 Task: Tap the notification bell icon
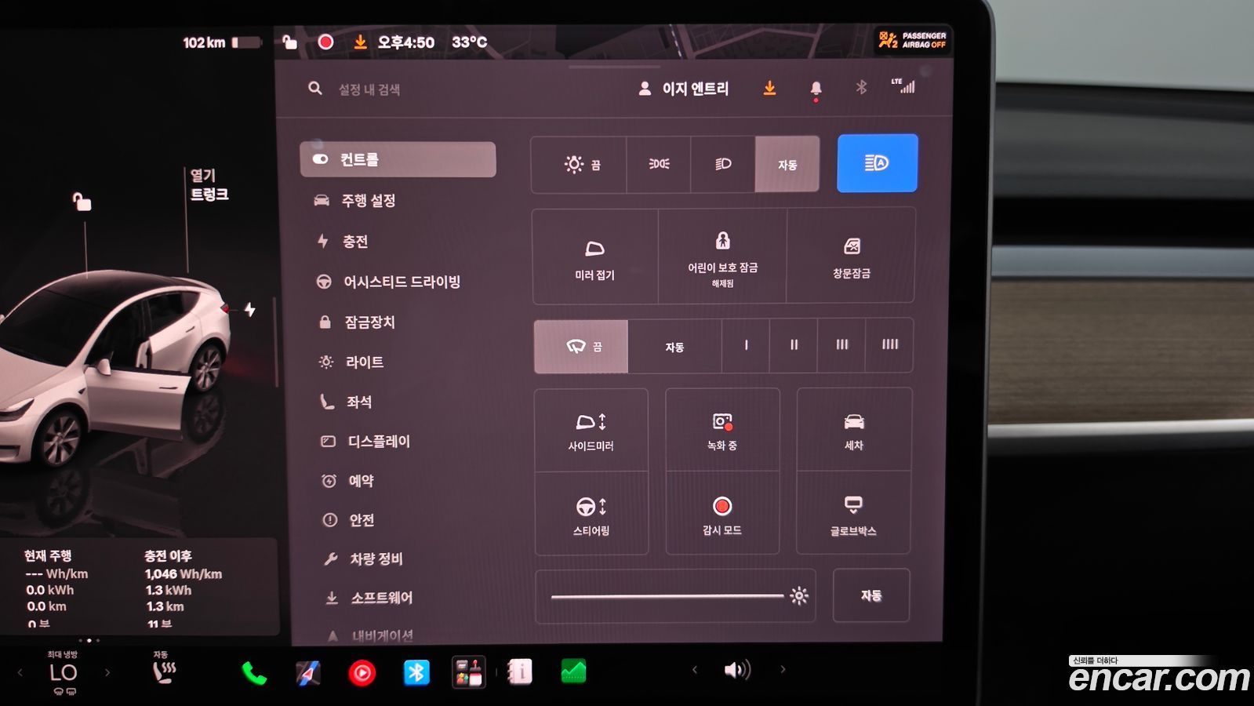click(816, 89)
